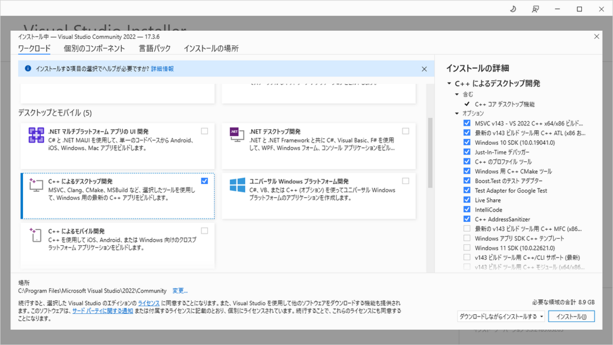613x345 pixels.
Task: Uncheck Windows 用 C++ CMake ツール
Action: click(467, 171)
